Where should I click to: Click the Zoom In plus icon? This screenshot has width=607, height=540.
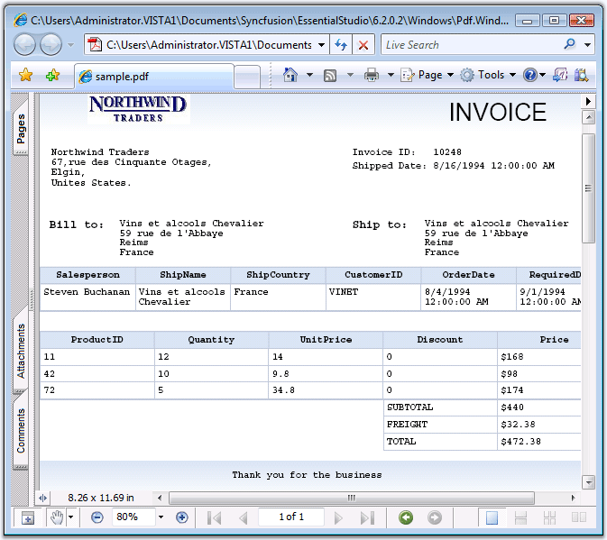(x=181, y=517)
